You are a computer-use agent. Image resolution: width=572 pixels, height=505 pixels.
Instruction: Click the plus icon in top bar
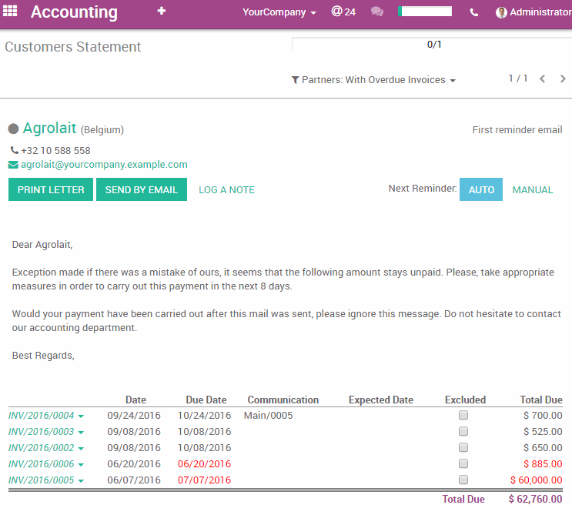161,12
